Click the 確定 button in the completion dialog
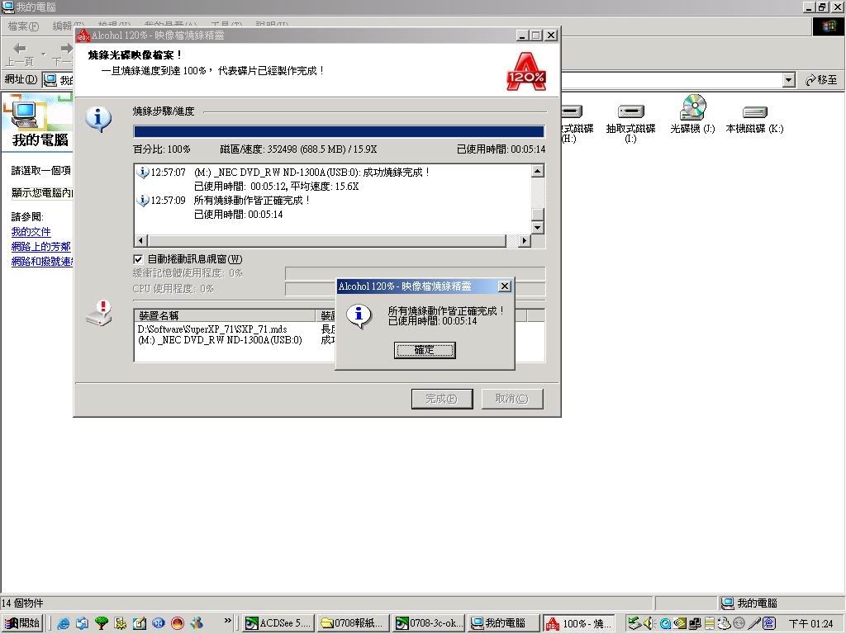The image size is (846, 634). click(x=425, y=350)
